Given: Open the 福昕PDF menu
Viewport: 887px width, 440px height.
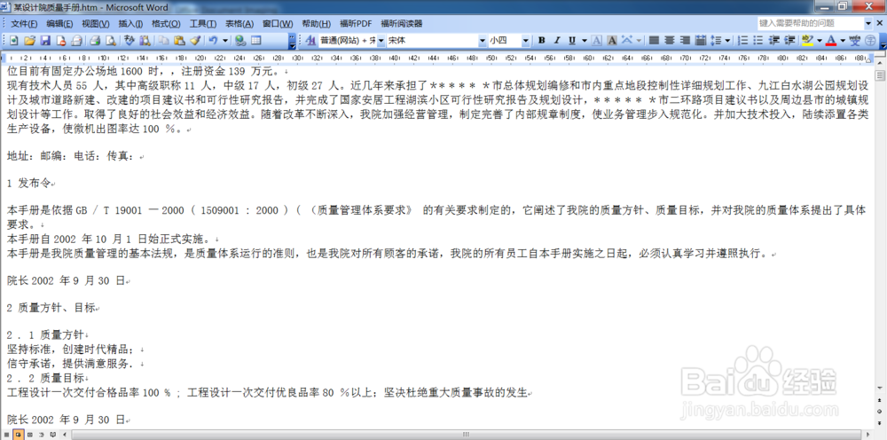Looking at the screenshot, I should pyautogui.click(x=356, y=24).
